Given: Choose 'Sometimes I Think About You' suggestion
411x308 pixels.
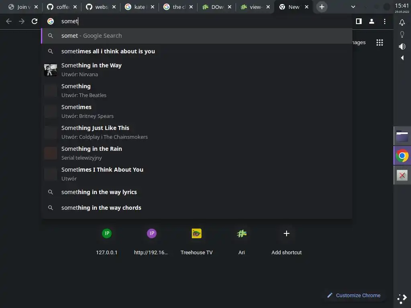Looking at the screenshot, I should [x=197, y=174].
